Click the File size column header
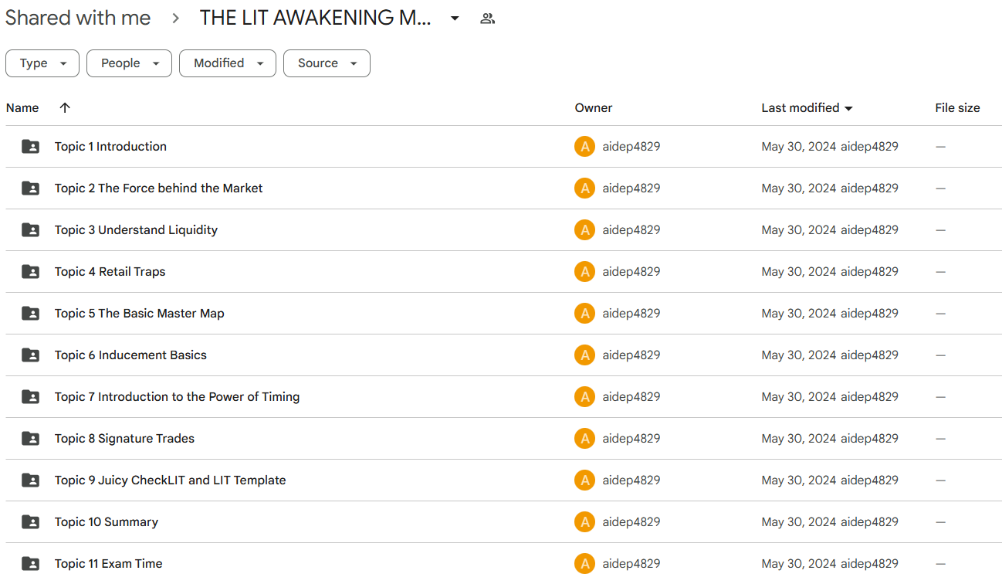The image size is (1002, 584). coord(957,108)
